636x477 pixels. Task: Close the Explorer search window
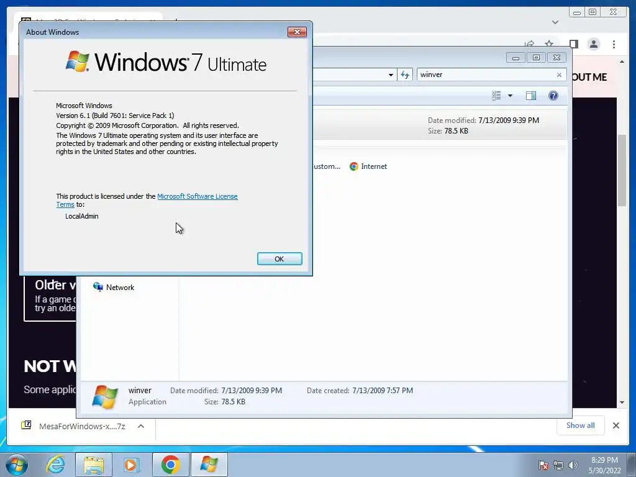(x=557, y=58)
